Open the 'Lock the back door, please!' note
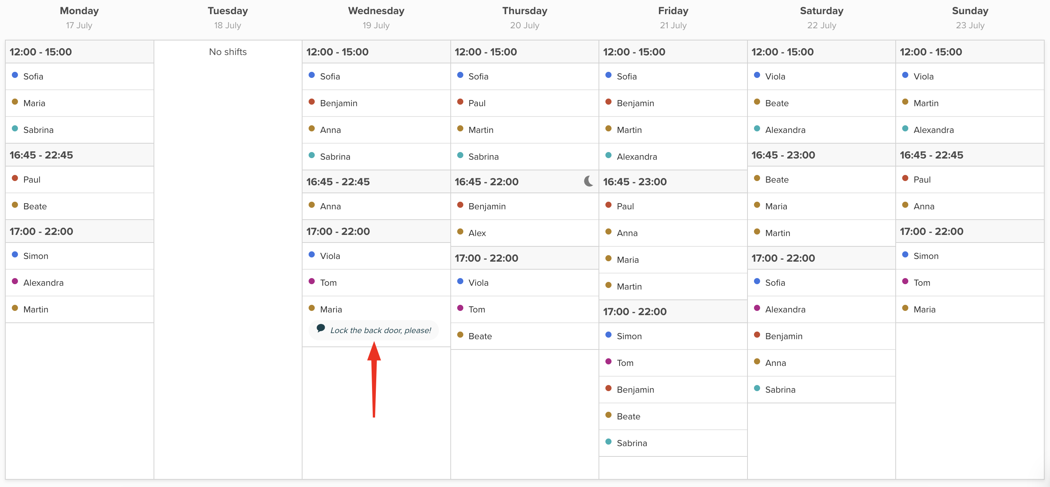The image size is (1050, 487). 380,330
